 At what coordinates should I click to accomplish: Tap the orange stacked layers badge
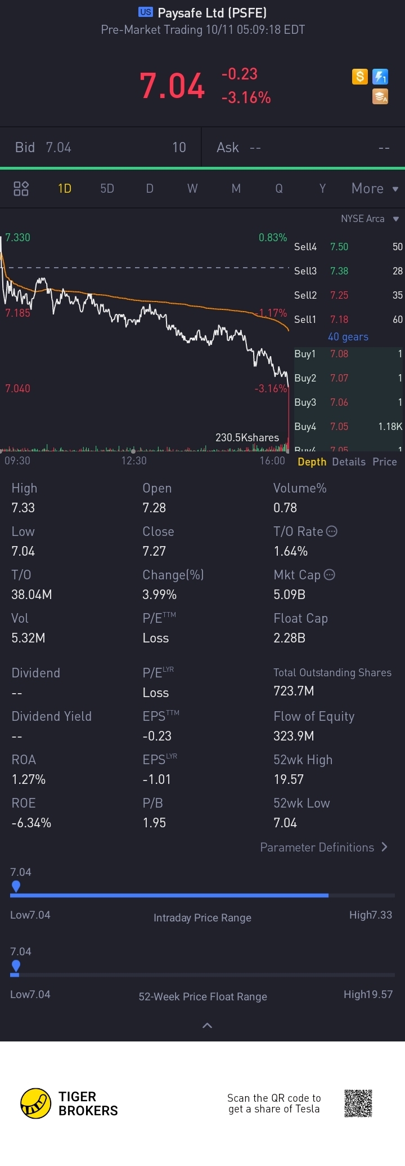click(381, 97)
